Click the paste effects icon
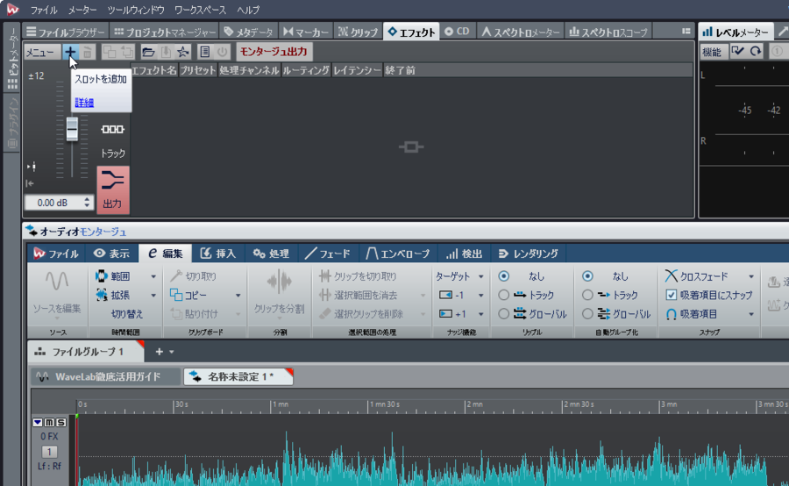This screenshot has height=486, width=789. [126, 52]
